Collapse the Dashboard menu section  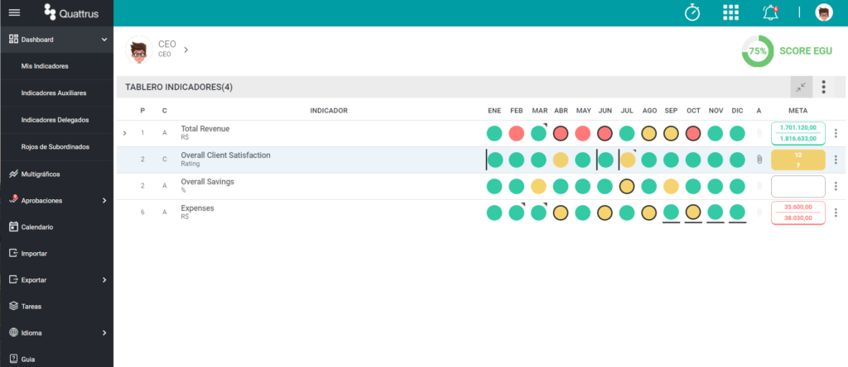pos(104,40)
